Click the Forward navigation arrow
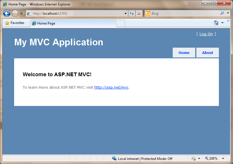This screenshot has height=164, width=233. [x=15, y=14]
